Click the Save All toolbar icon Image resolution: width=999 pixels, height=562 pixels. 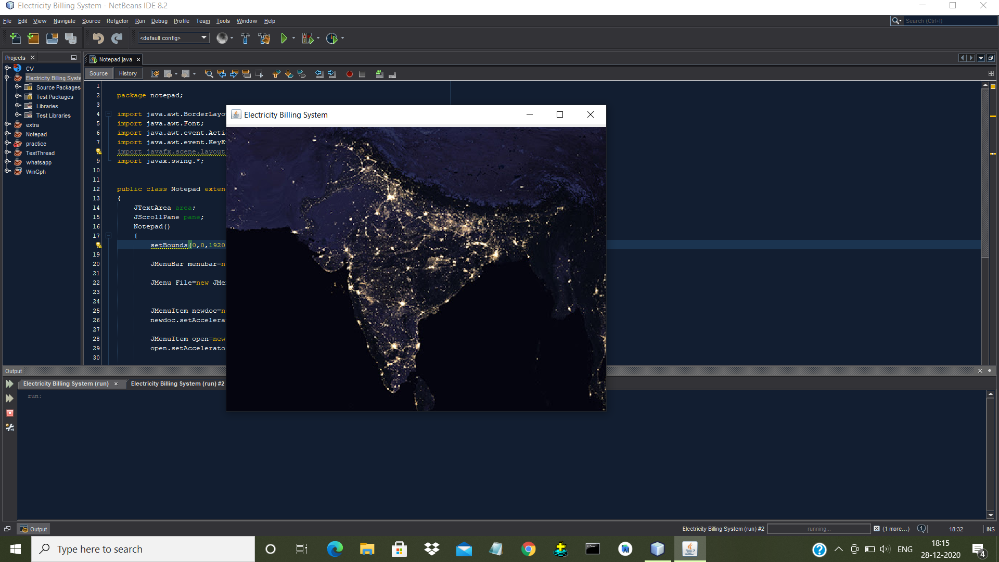click(x=70, y=38)
